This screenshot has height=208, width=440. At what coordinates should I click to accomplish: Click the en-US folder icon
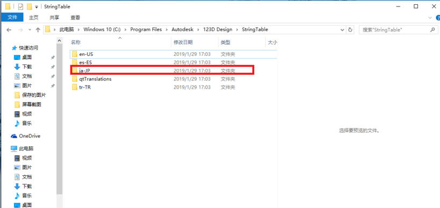tap(74, 54)
